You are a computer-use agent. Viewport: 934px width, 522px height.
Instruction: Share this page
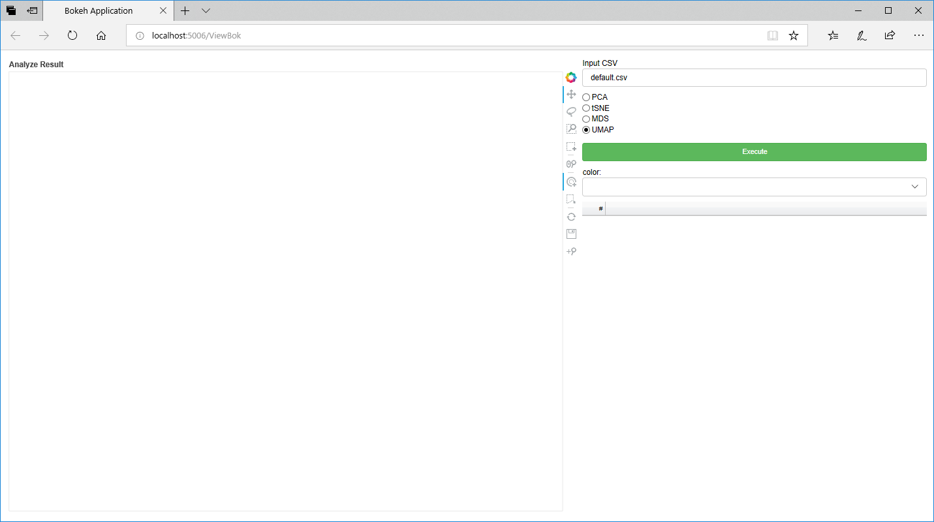coord(890,36)
